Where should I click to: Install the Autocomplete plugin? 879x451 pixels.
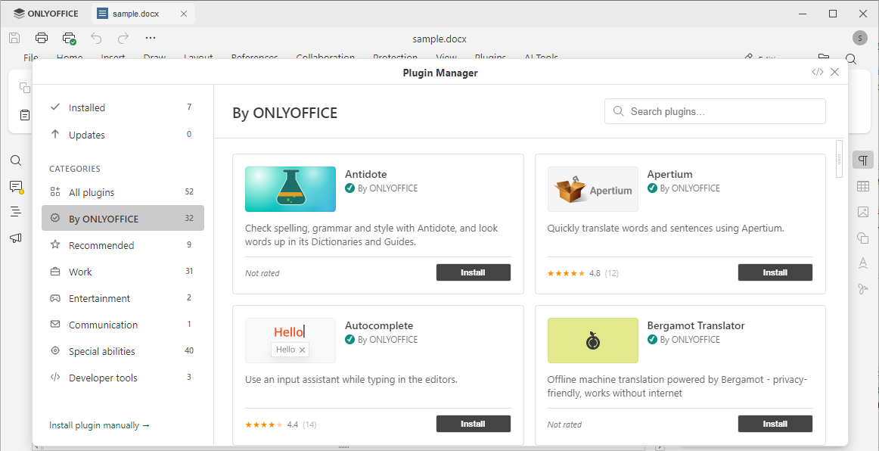[x=473, y=424]
